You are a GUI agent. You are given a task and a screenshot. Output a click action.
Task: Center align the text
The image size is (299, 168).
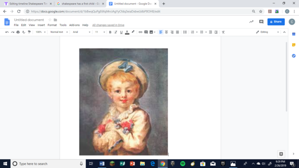(x=166, y=32)
